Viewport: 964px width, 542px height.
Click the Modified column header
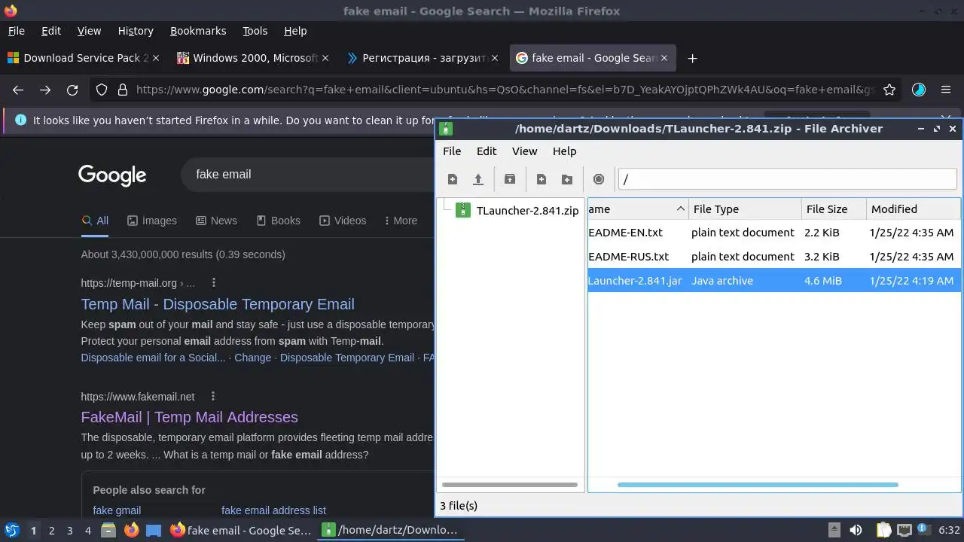(914, 209)
